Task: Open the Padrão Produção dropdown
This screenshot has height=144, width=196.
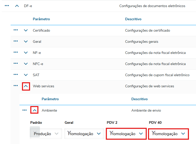Action: 46,134
